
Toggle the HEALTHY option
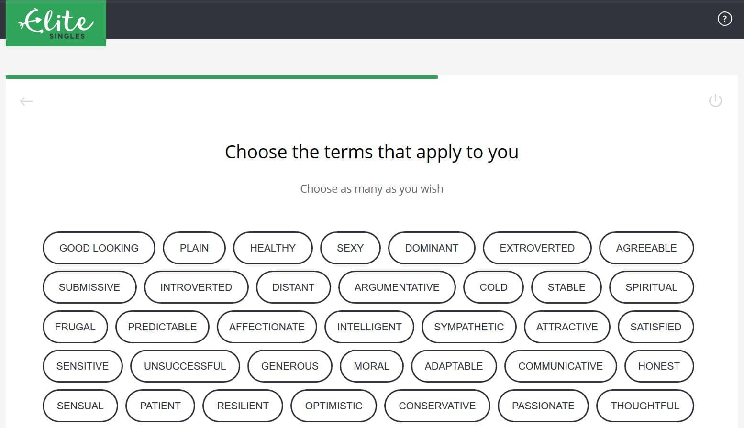(x=273, y=248)
